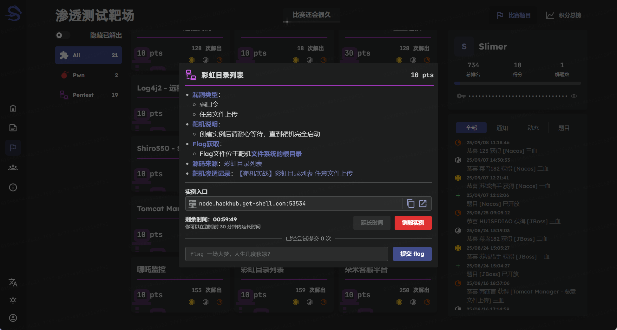This screenshot has width=617, height=330.
Task: Select the Pentest category filter
Action: pos(89,95)
